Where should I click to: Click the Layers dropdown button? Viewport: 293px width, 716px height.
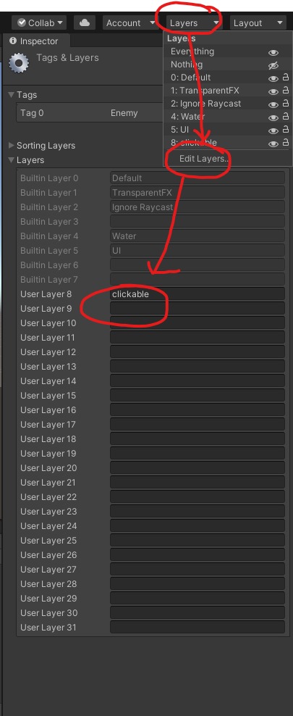[194, 22]
